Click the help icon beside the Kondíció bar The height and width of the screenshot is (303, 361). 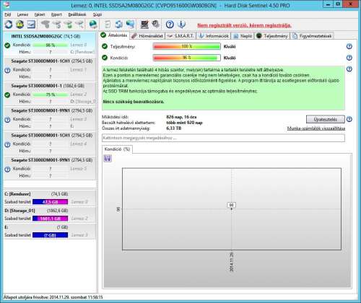[349, 58]
